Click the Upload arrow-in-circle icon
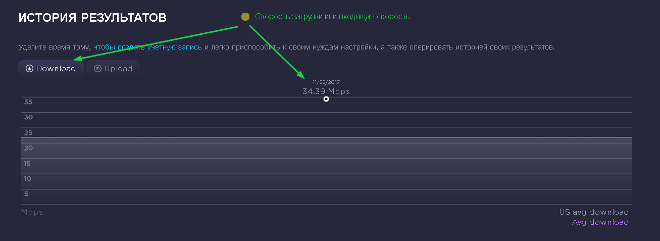The image size is (660, 241). [x=97, y=69]
